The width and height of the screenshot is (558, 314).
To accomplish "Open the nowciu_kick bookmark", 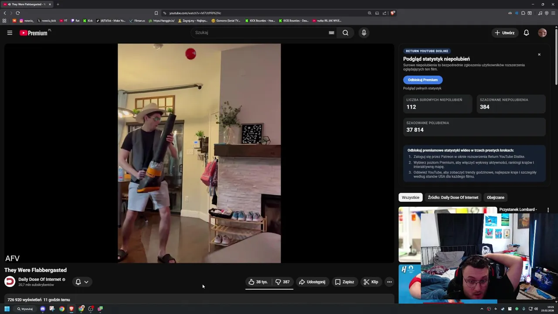I will click(47, 20).
